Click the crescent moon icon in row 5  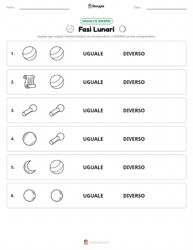[29, 167]
